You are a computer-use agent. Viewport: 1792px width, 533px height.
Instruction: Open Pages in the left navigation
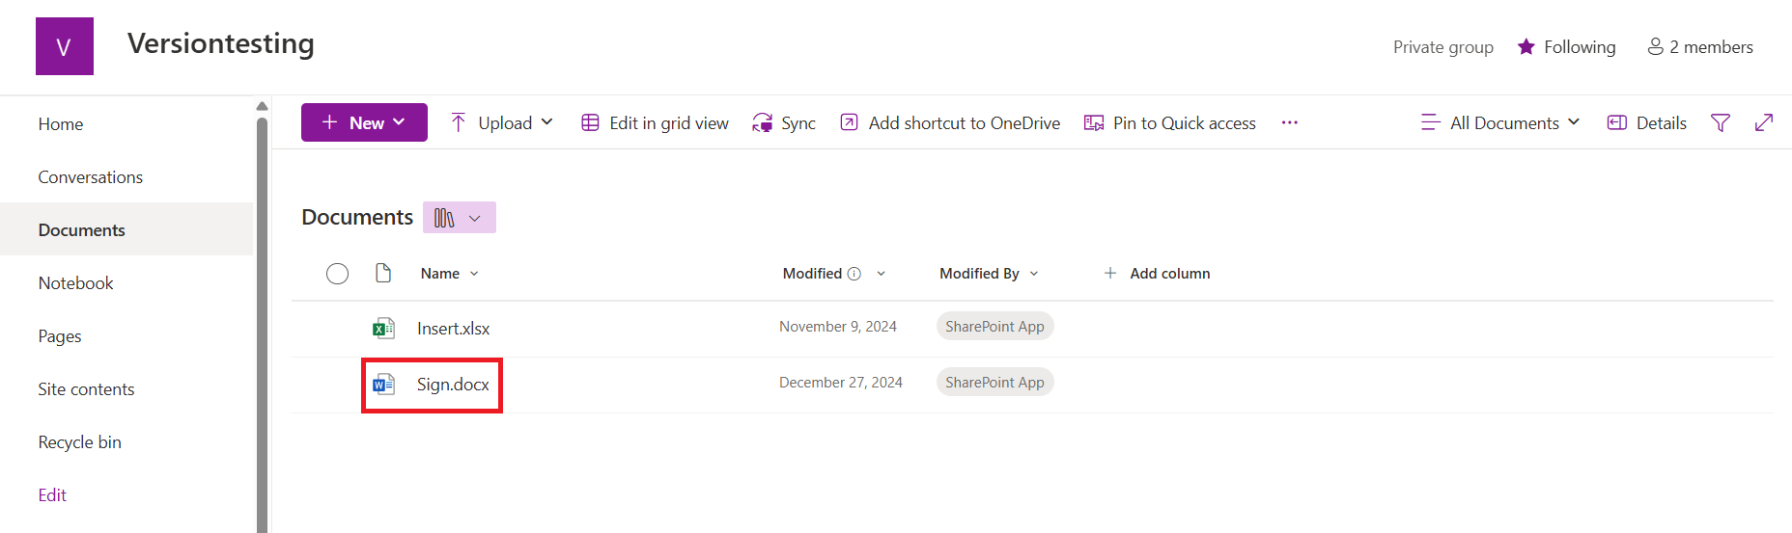pos(60,336)
